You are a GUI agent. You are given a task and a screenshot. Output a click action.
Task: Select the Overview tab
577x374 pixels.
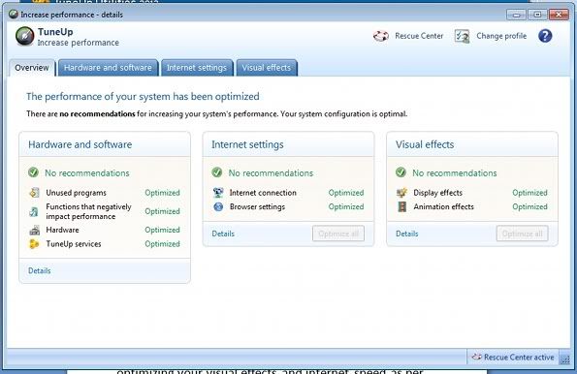[x=32, y=68]
